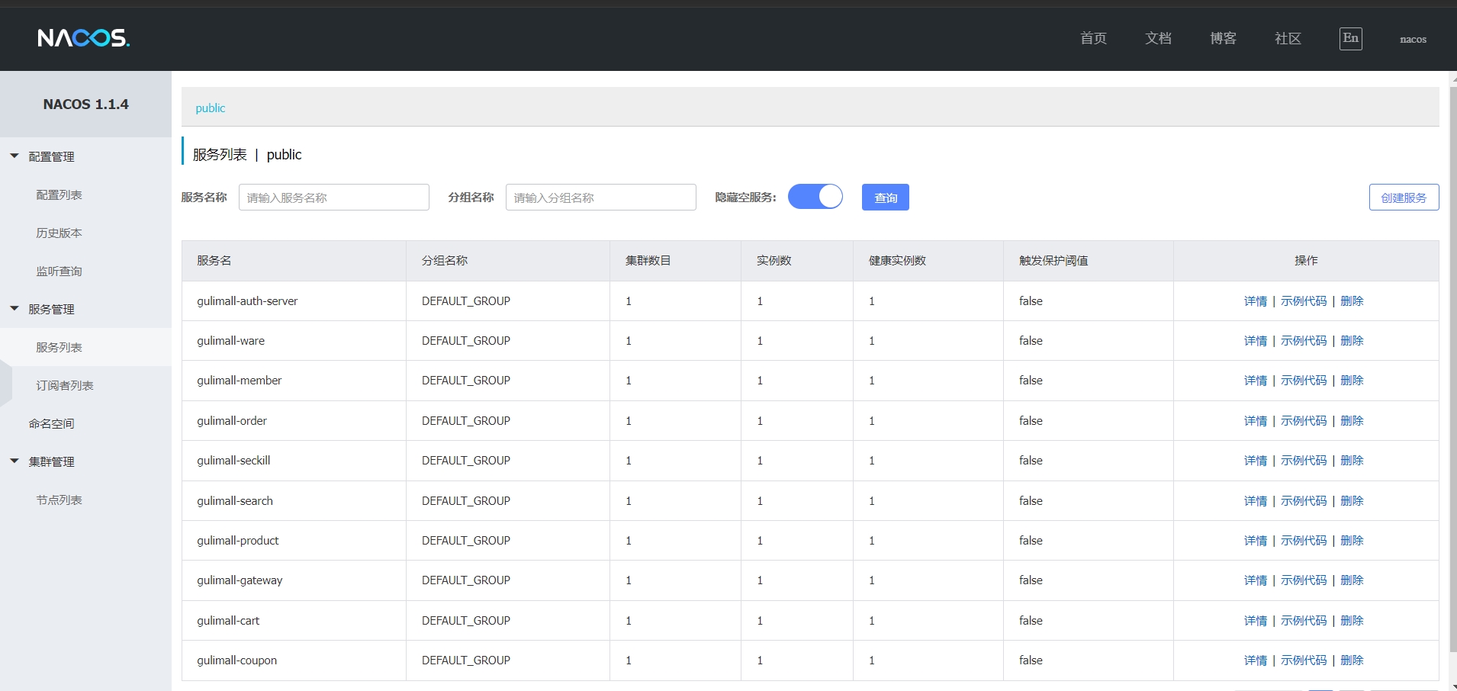Viewport: 1457px width, 691px height.
Task: Click the gulimall-coupon service name
Action: [236, 660]
